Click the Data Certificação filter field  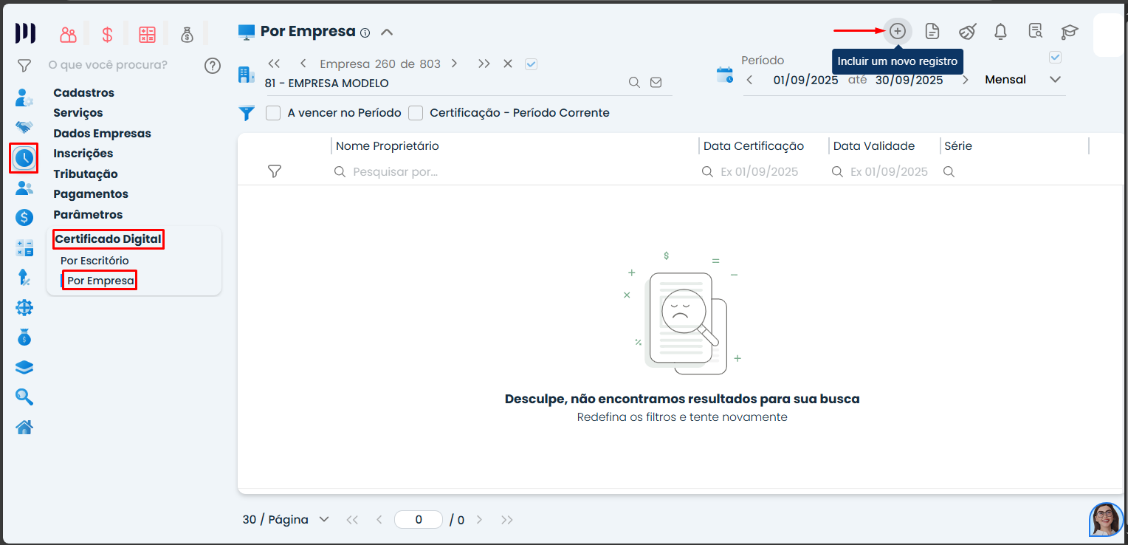763,172
